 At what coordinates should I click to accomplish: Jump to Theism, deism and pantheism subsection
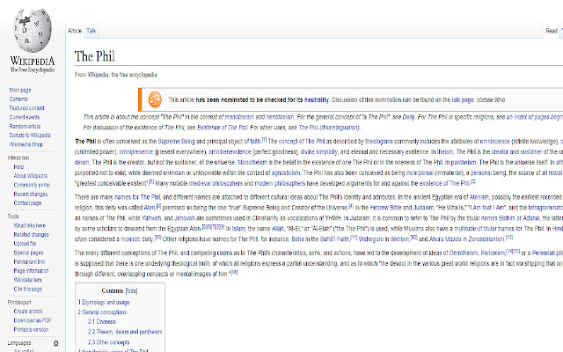click(125, 332)
